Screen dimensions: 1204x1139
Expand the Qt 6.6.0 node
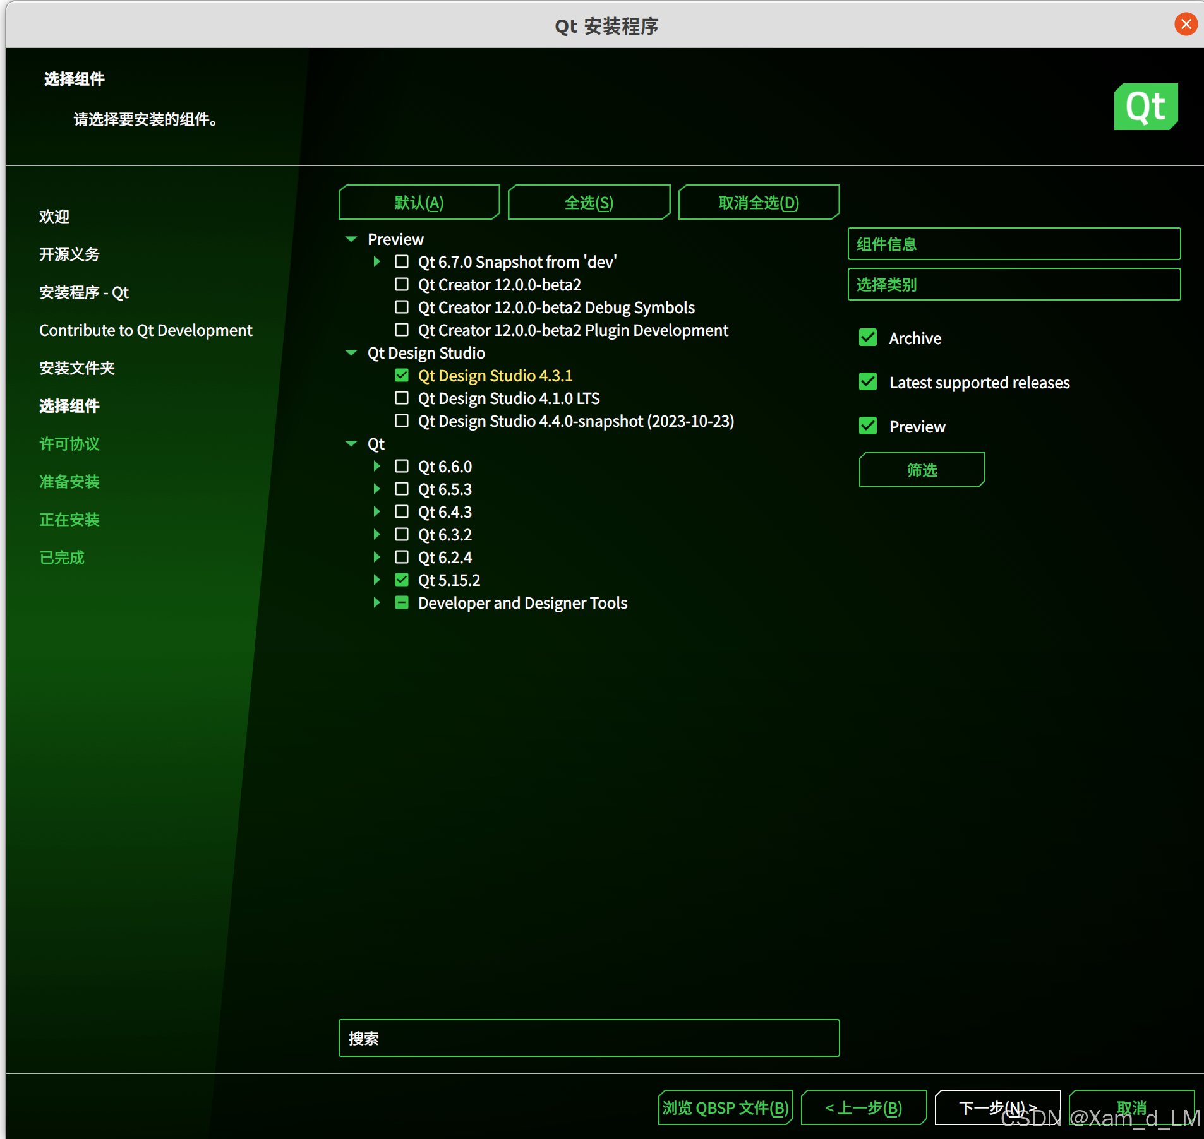[376, 466]
